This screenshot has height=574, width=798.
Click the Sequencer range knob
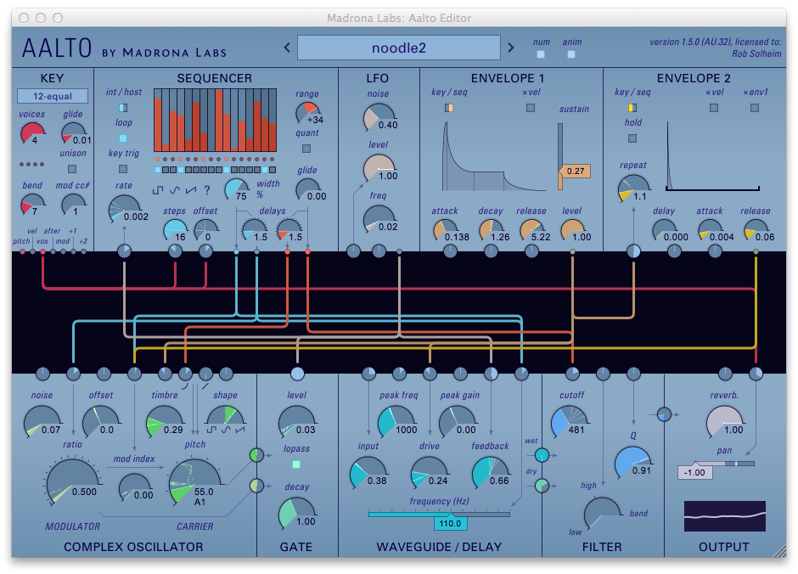coord(307,112)
